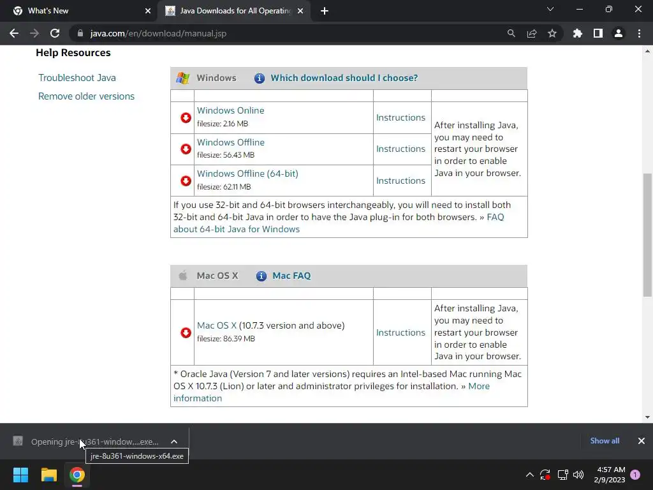Click the sync update icon in system tray
This screenshot has height=490, width=653.
tap(545, 475)
